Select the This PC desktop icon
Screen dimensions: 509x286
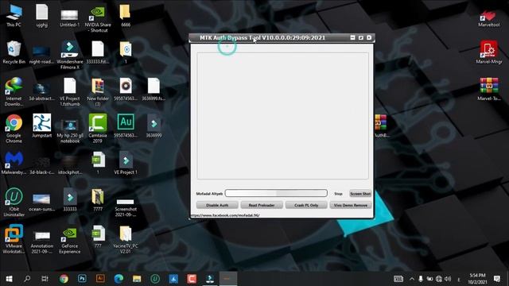click(x=14, y=16)
